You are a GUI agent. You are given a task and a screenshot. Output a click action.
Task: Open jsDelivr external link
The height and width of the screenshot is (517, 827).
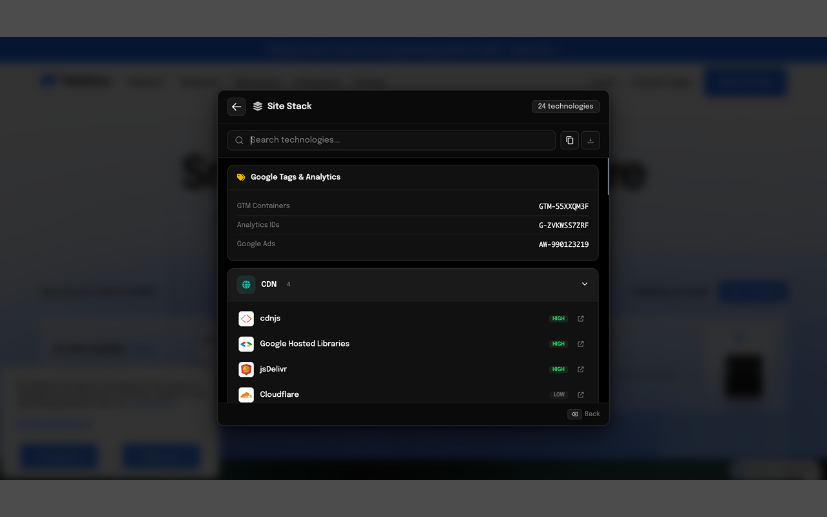click(581, 369)
